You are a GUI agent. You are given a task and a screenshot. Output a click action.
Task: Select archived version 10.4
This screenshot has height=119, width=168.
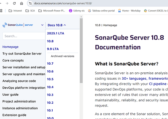point(50,87)
